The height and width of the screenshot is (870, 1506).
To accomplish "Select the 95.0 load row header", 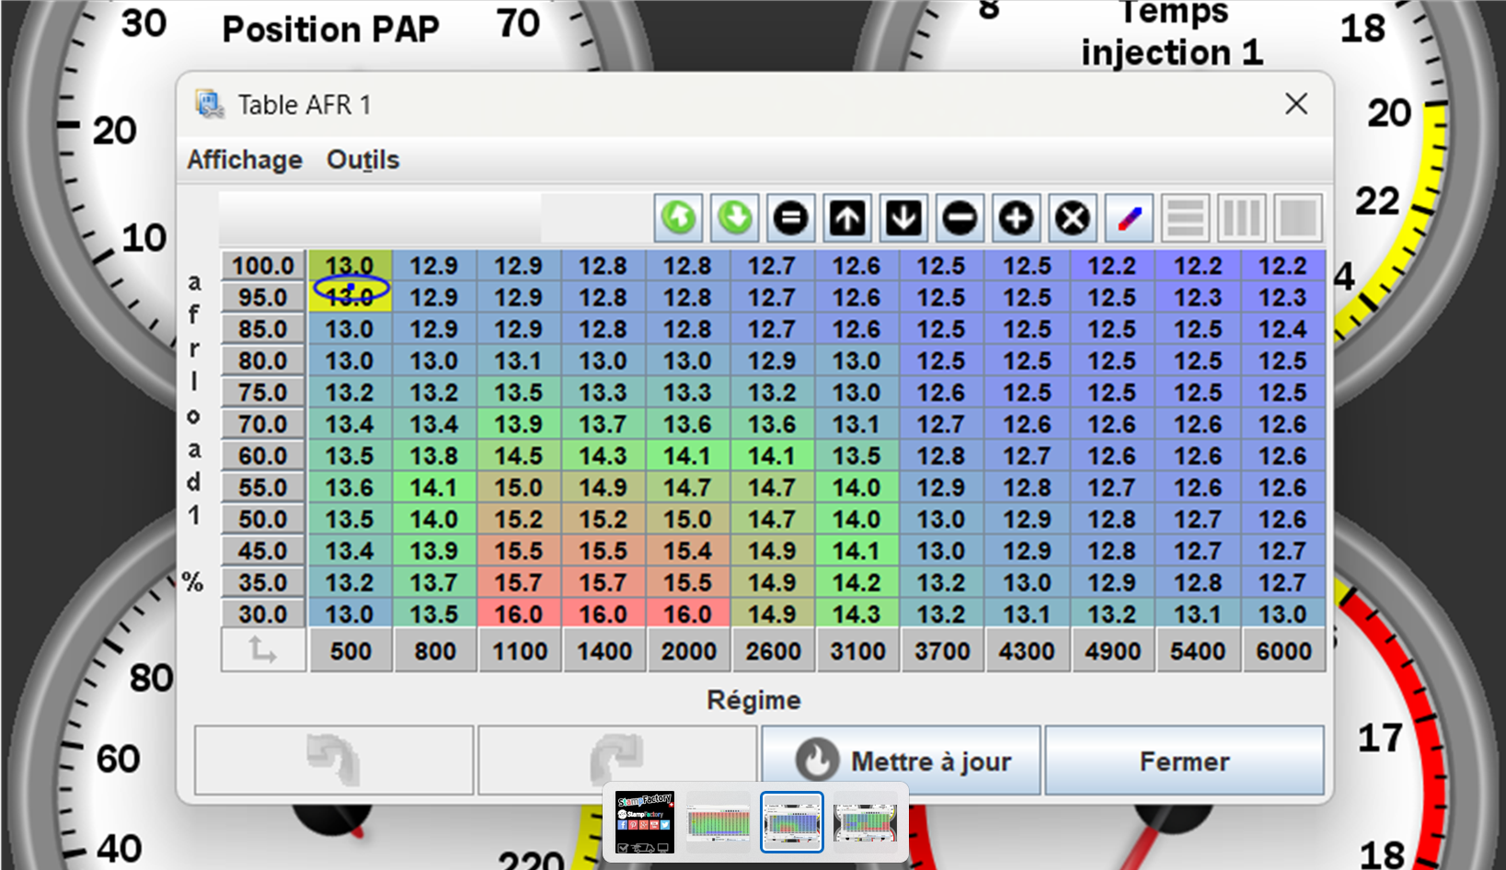I will click(x=263, y=297).
